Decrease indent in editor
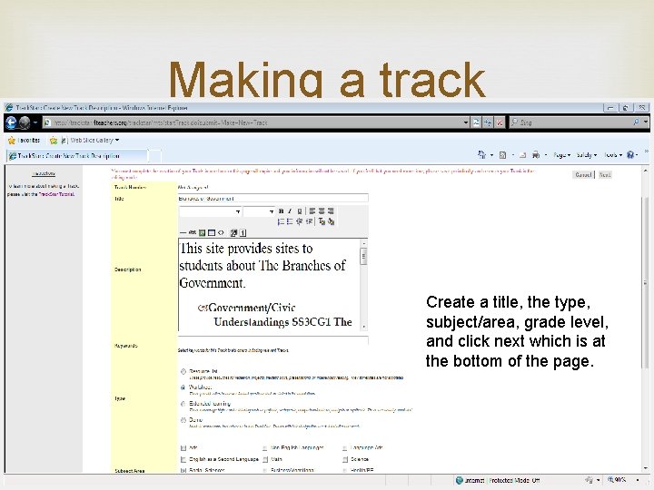This screenshot has width=654, height=490. 299,221
